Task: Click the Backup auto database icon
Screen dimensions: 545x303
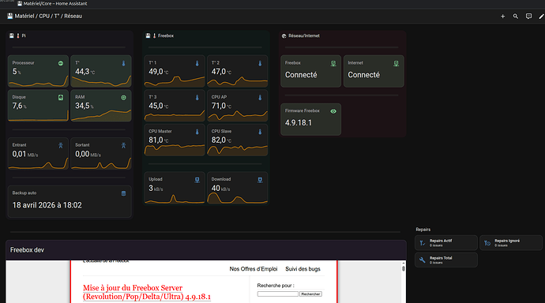Action: pyautogui.click(x=123, y=193)
